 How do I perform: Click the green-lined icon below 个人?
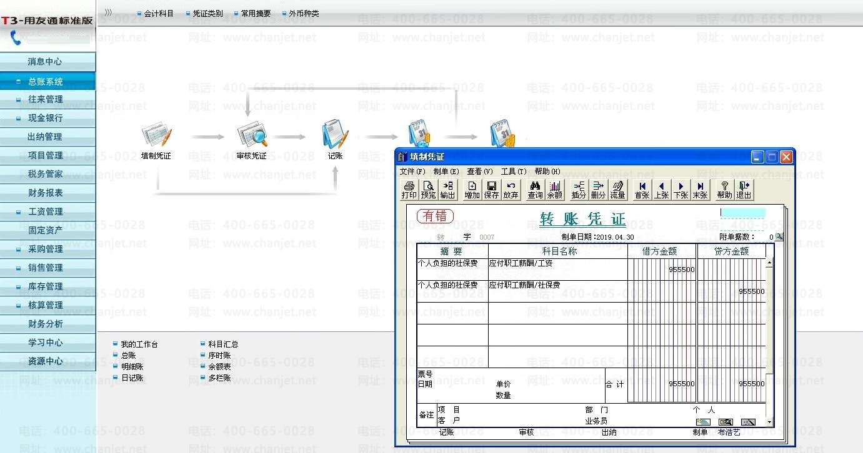702,422
